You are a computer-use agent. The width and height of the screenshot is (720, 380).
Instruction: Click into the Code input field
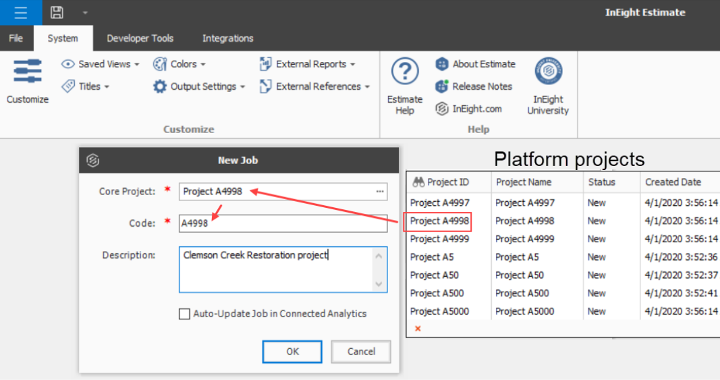283,223
